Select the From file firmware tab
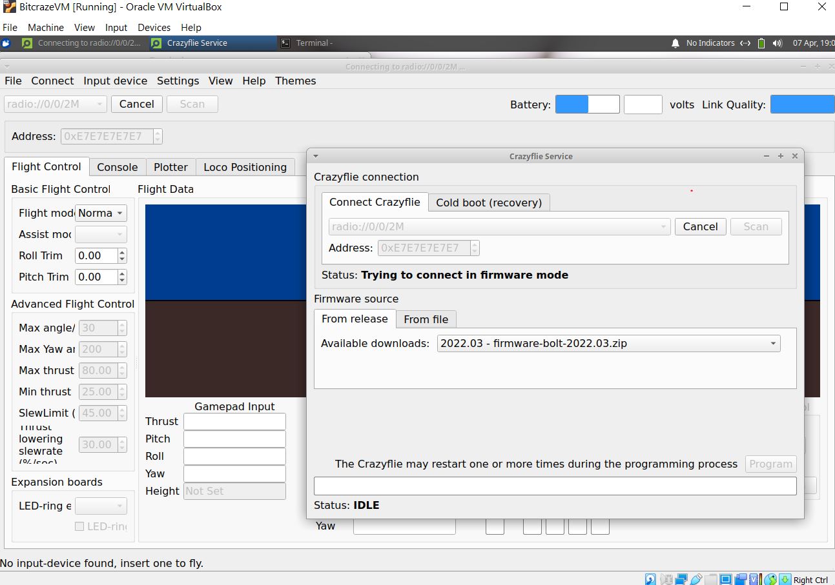Screen dimensions: 835x585 click(x=426, y=319)
